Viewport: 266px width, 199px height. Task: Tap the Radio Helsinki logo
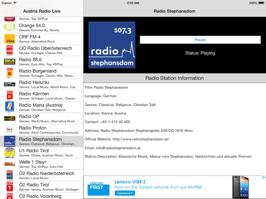click(10, 84)
